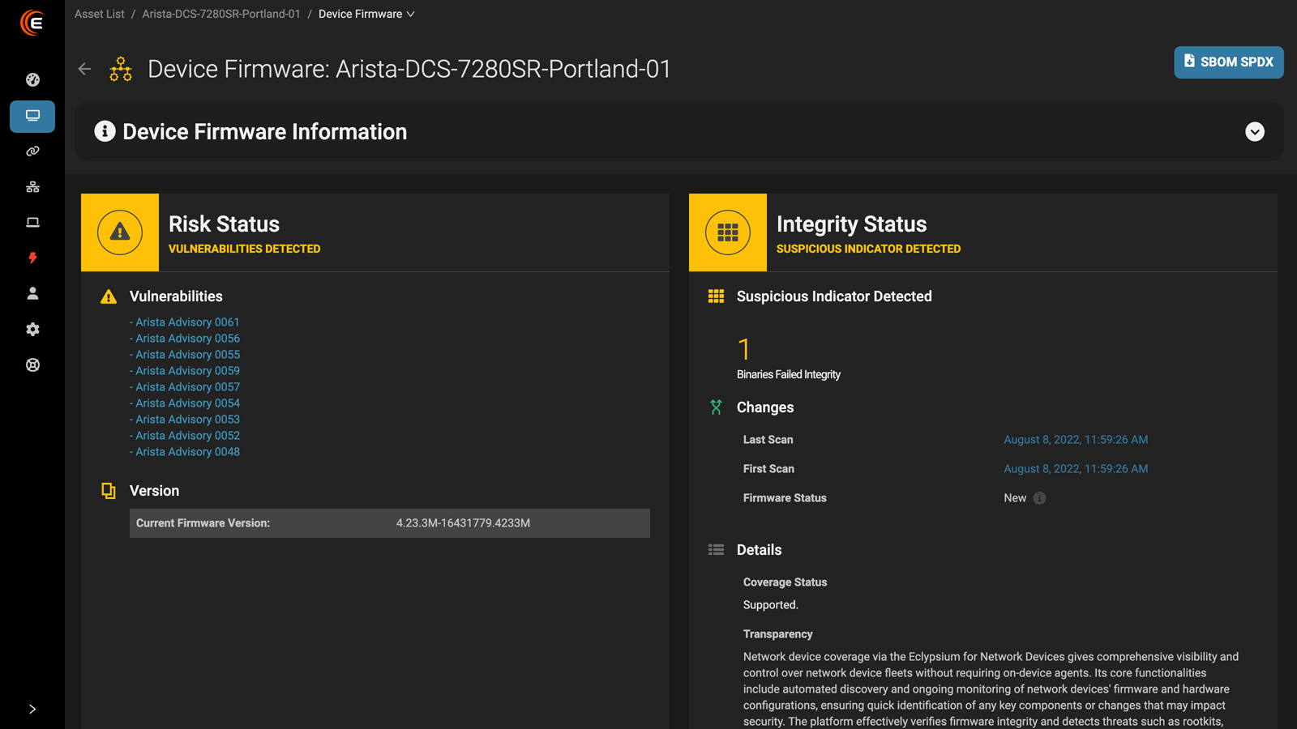
Task: Click the Eclypsium logo in sidebar
Action: point(32,23)
